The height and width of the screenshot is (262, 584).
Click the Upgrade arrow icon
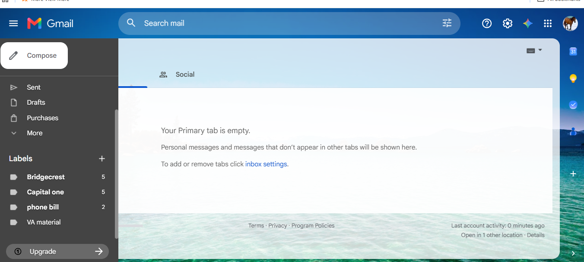(99, 251)
